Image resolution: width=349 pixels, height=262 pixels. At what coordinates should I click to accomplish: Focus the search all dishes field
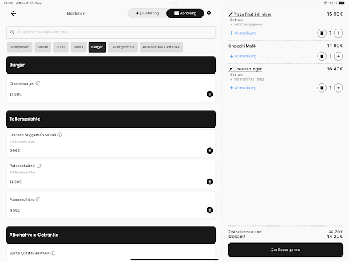111,32
